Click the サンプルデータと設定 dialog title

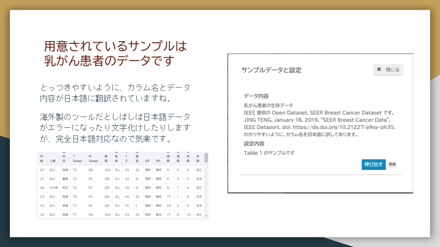point(271,70)
